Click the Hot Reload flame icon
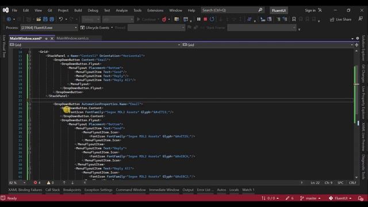 tap(164, 19)
